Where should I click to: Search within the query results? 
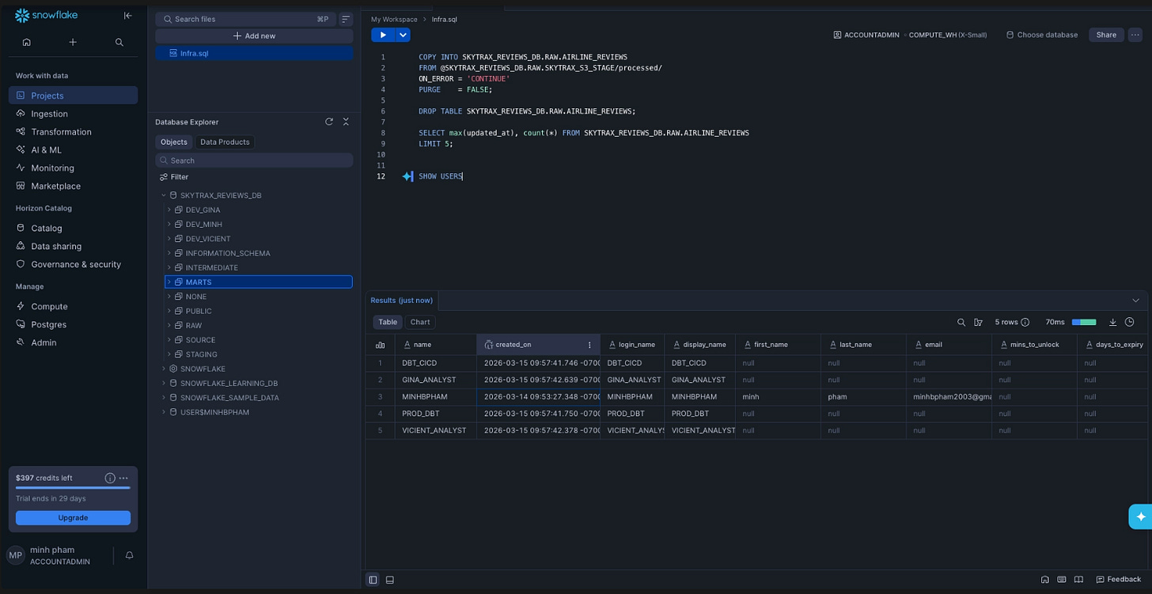(961, 322)
